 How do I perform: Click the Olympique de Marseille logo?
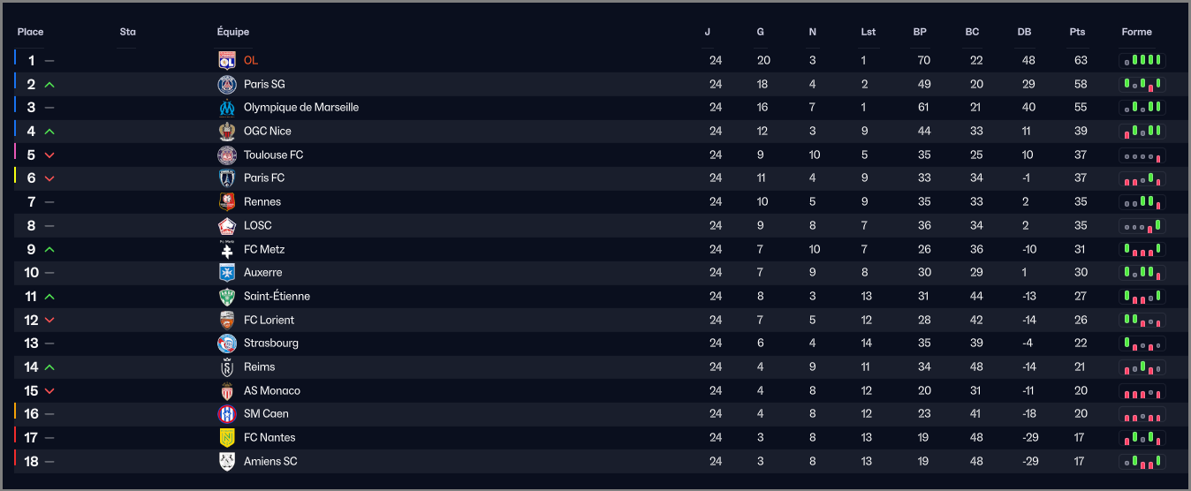point(227,108)
